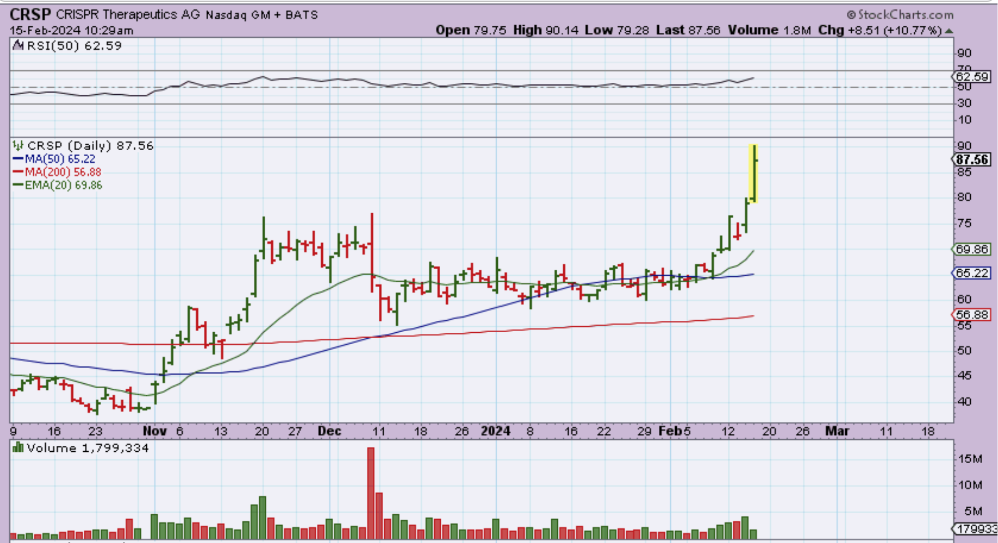Click the 69.86 EMA value tag on right axis

point(972,249)
